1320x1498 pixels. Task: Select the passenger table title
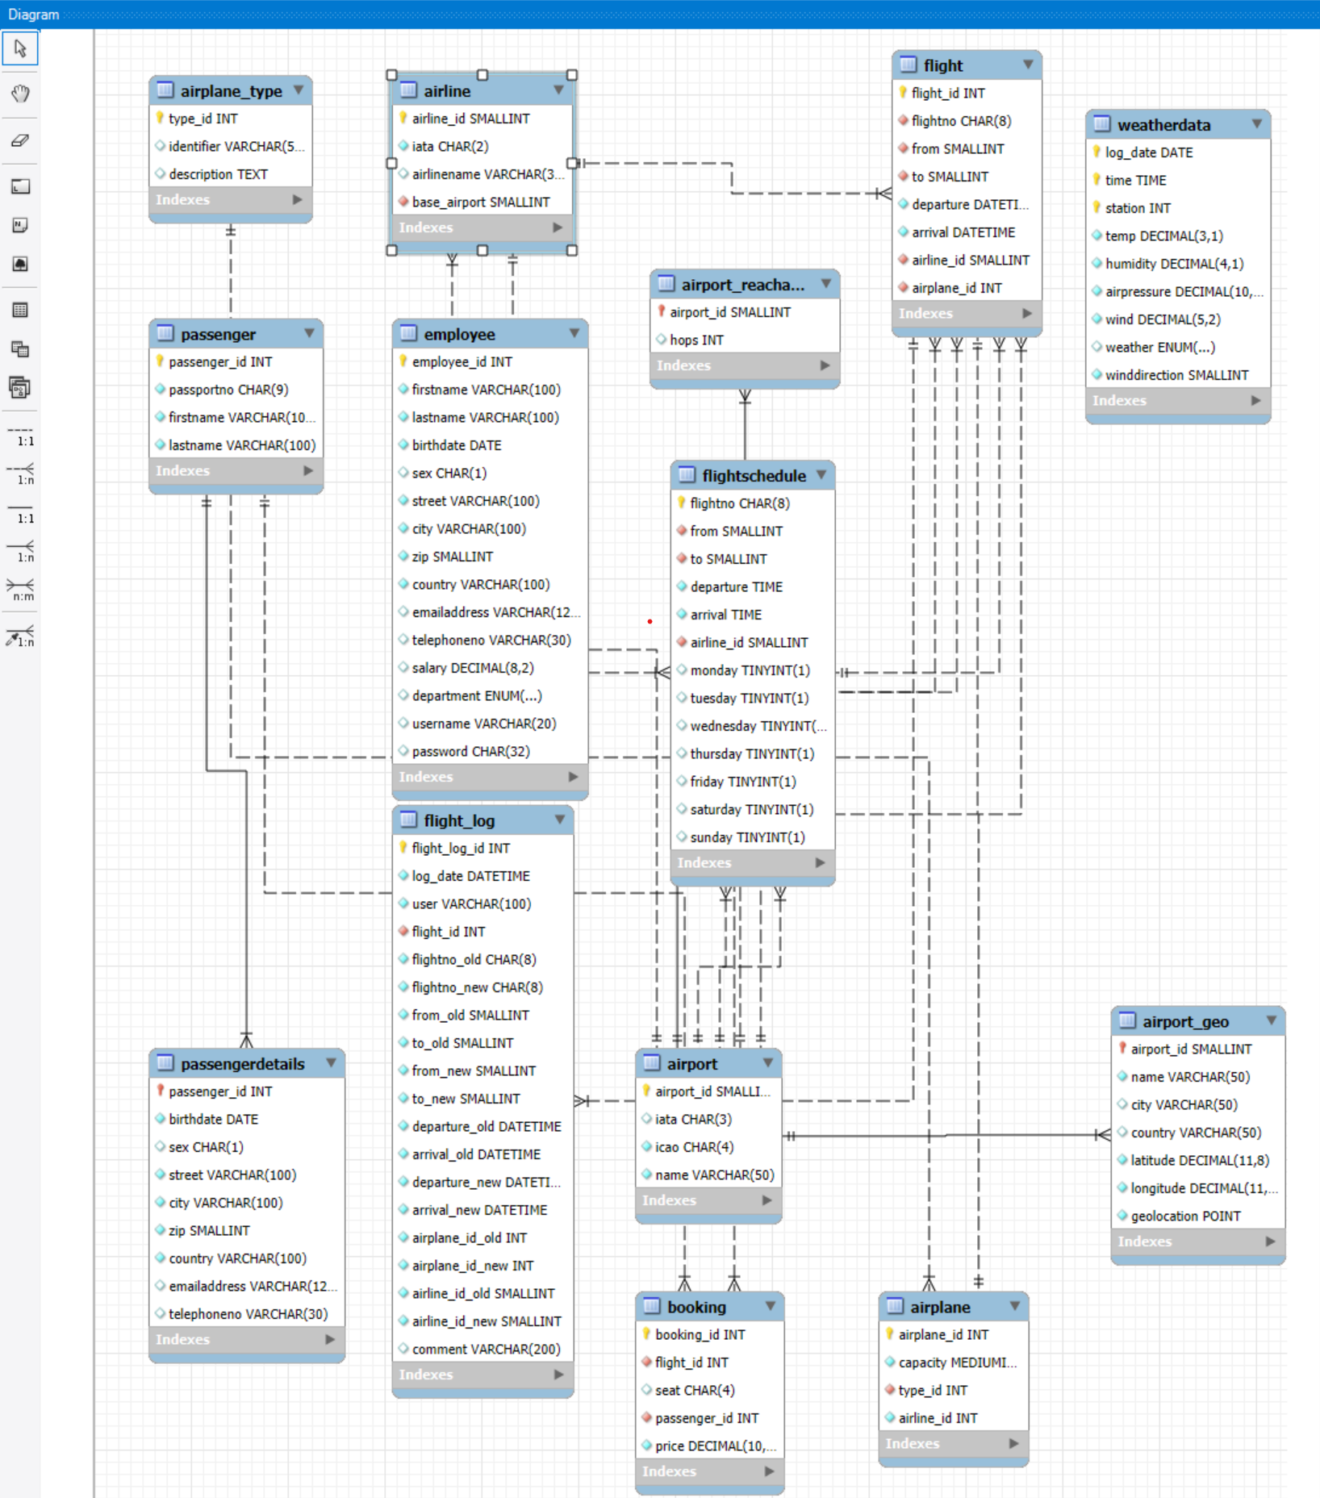coord(219,334)
